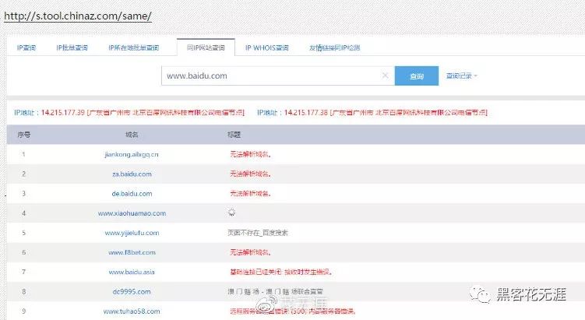This screenshot has height=320, width=585.
Task: Open the jiankong.aibxgq.cn domain link
Action: (x=132, y=154)
